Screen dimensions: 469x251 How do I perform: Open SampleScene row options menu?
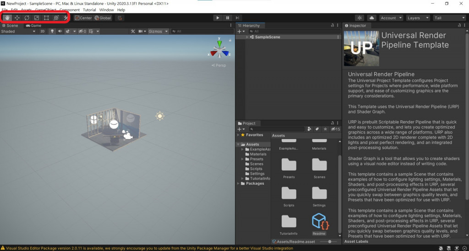338,37
